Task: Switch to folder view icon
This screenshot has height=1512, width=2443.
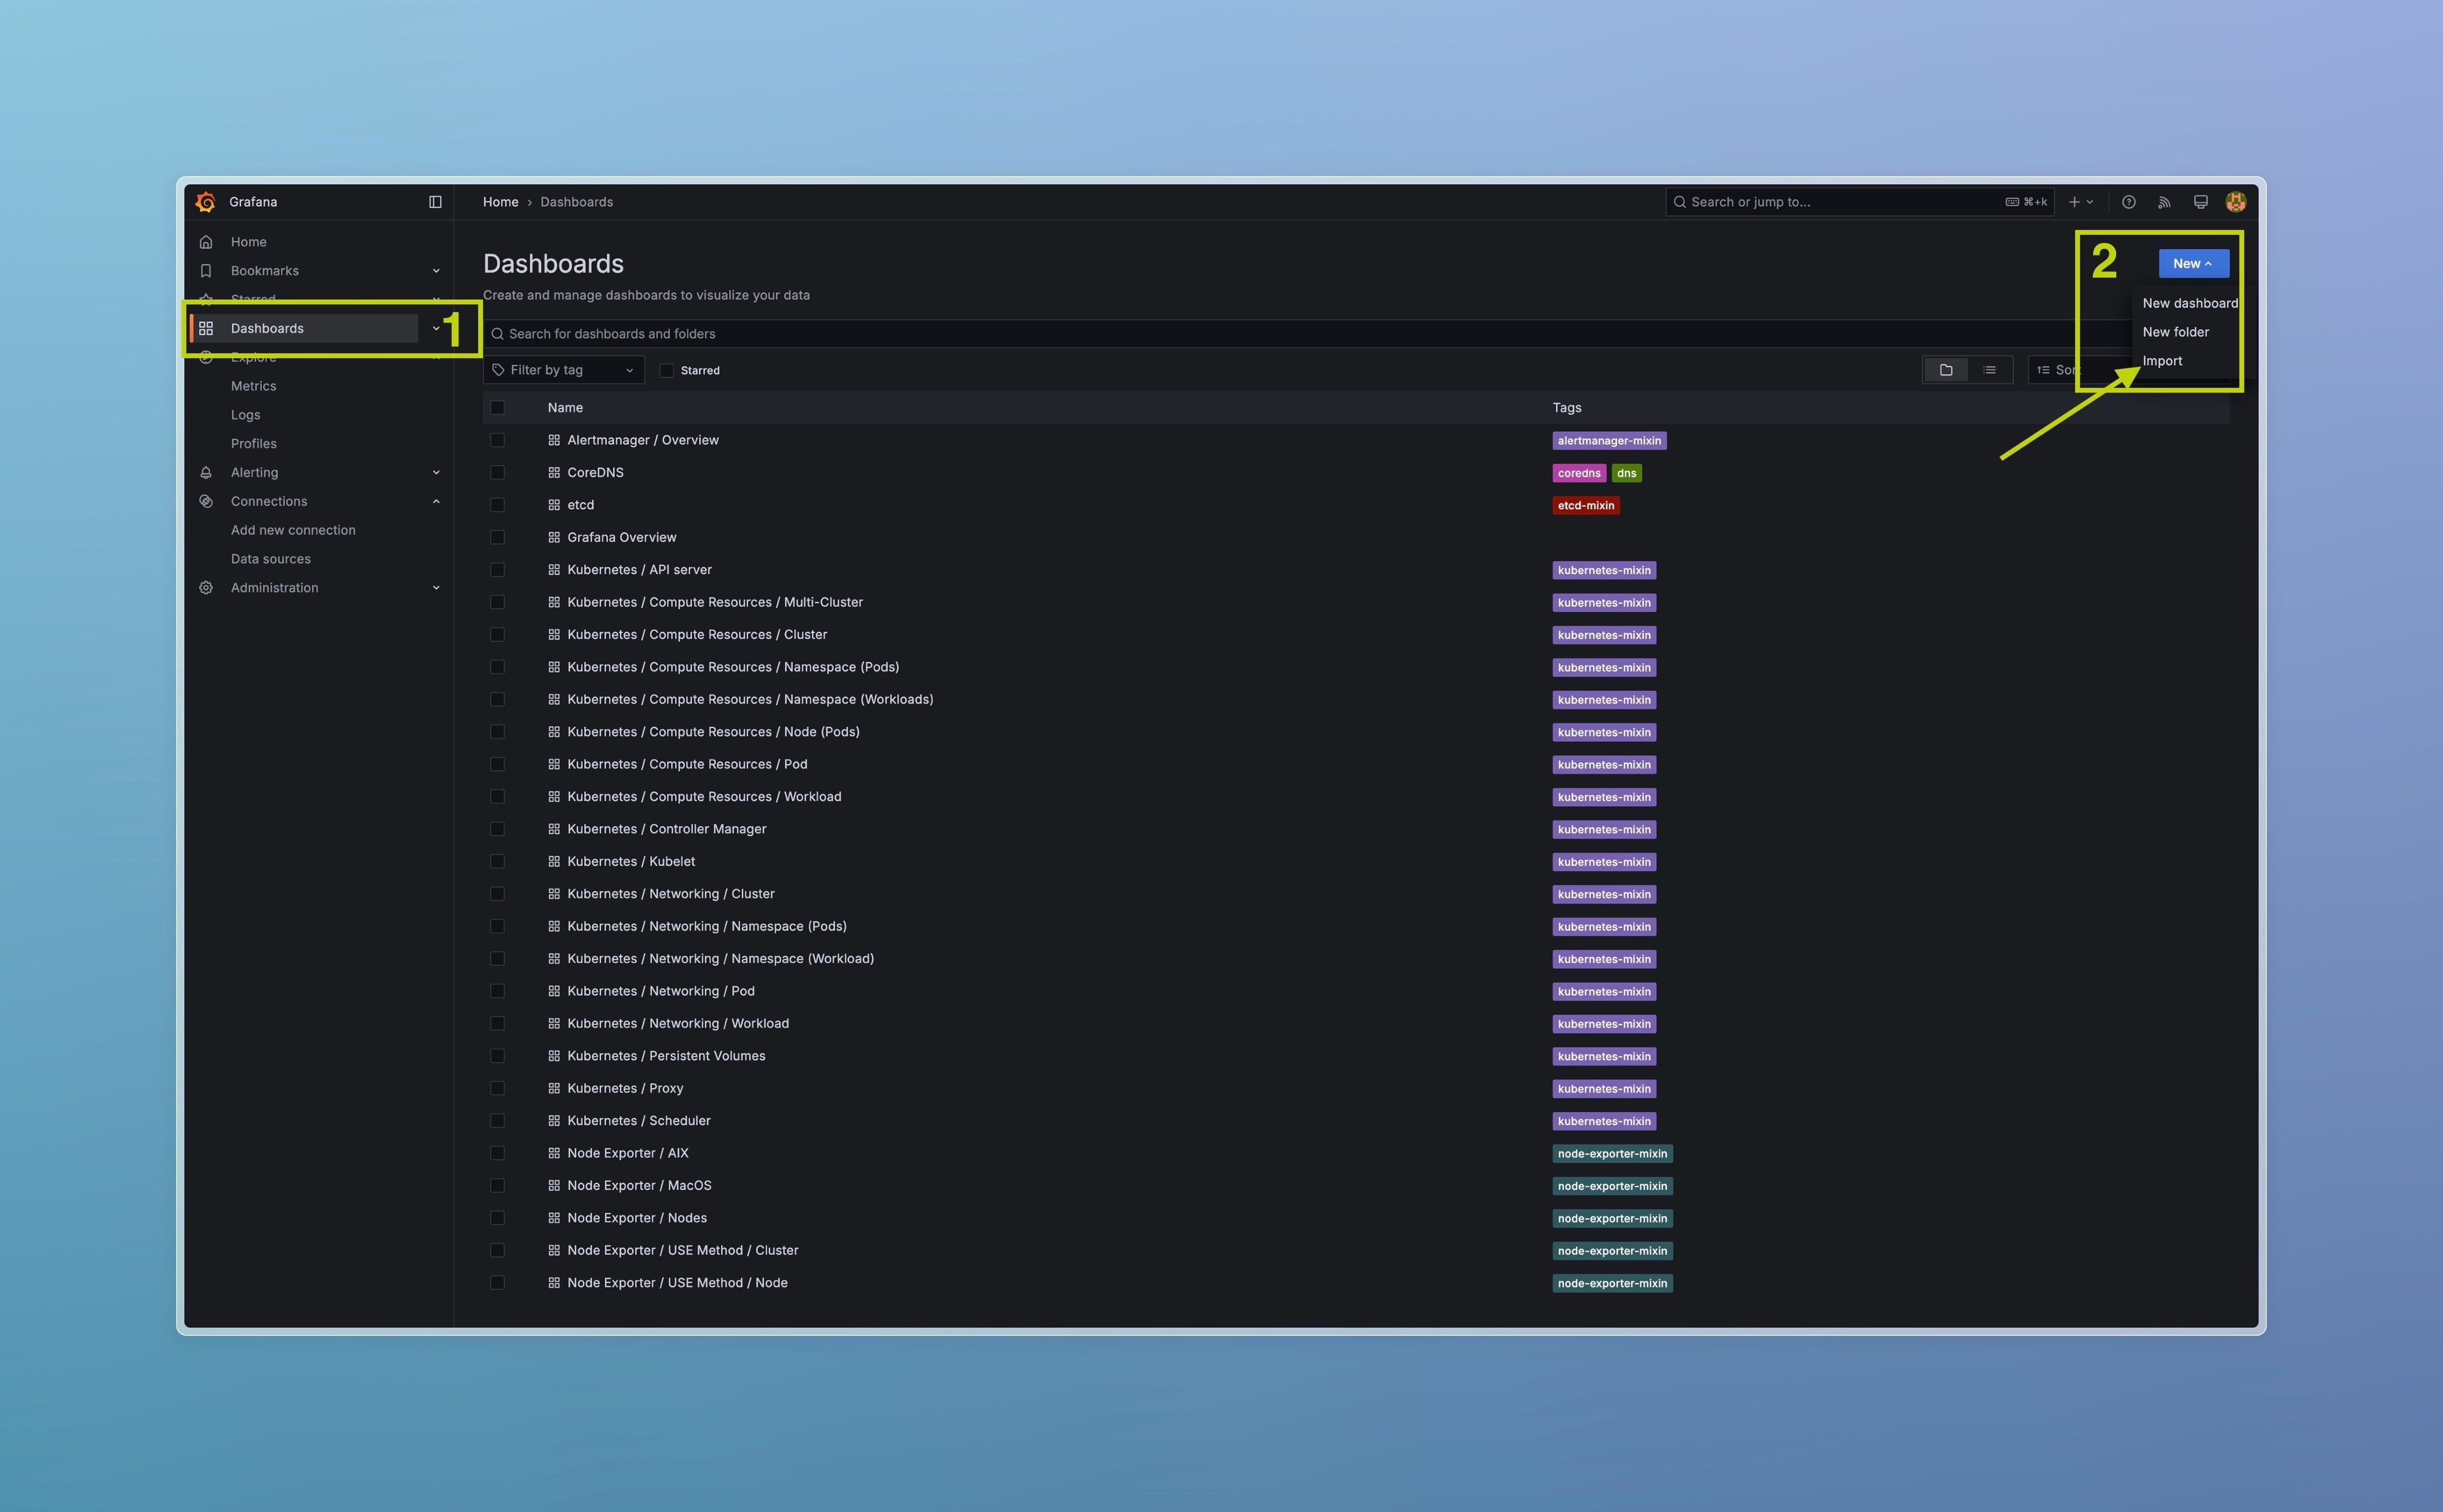Action: click(1946, 370)
